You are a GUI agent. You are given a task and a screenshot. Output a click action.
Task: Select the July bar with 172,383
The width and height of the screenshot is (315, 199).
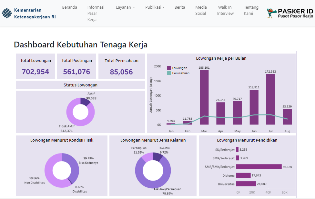pyautogui.click(x=270, y=99)
